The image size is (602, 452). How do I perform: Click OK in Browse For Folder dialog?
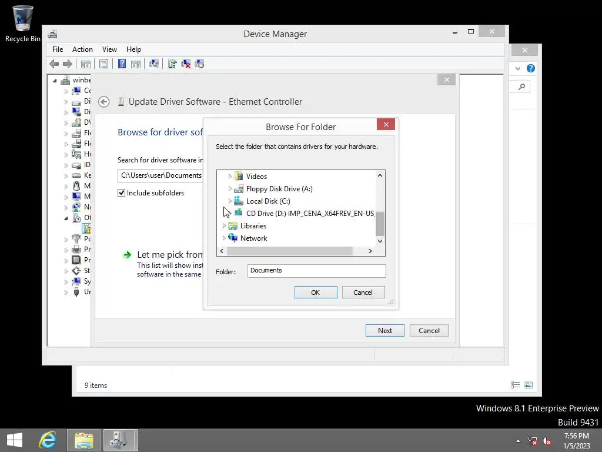click(316, 293)
